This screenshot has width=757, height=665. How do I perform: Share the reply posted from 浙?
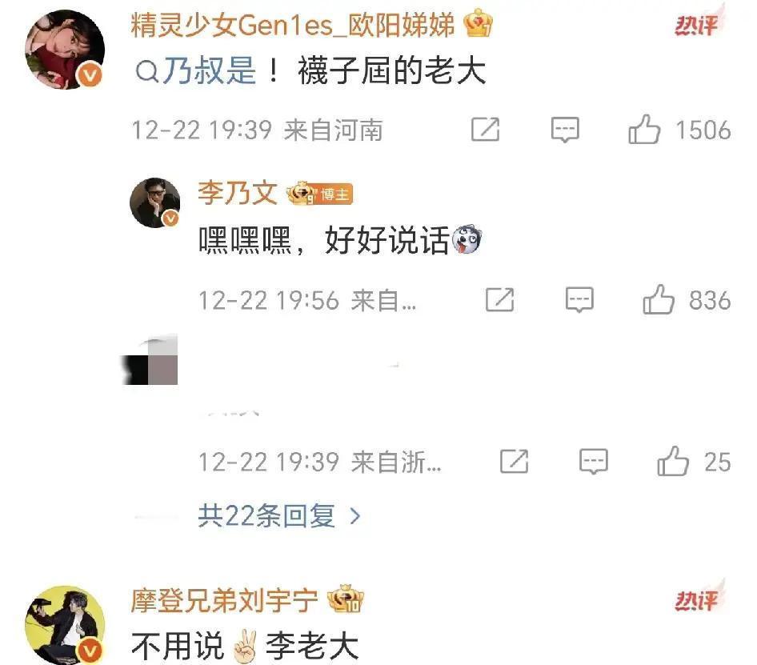pyautogui.click(x=515, y=461)
